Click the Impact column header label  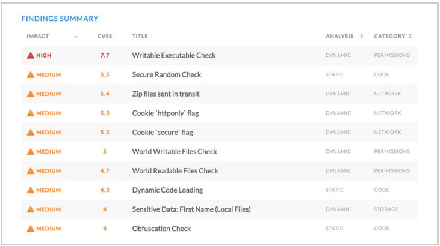click(x=37, y=36)
